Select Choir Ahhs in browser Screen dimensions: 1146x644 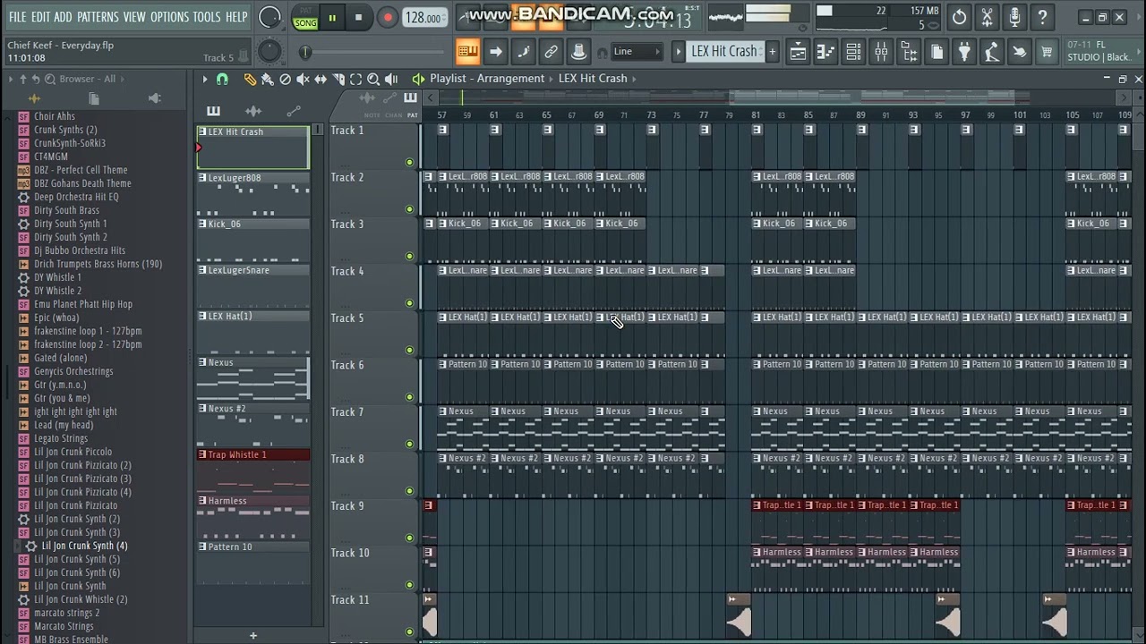coord(55,116)
